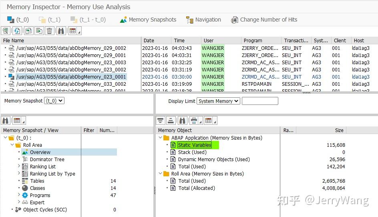Expand the Ranking List by Type node
Image resolution: width=378 pixels, height=217 pixels.
pos(19,173)
